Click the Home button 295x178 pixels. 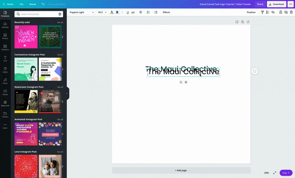coord(8,4)
